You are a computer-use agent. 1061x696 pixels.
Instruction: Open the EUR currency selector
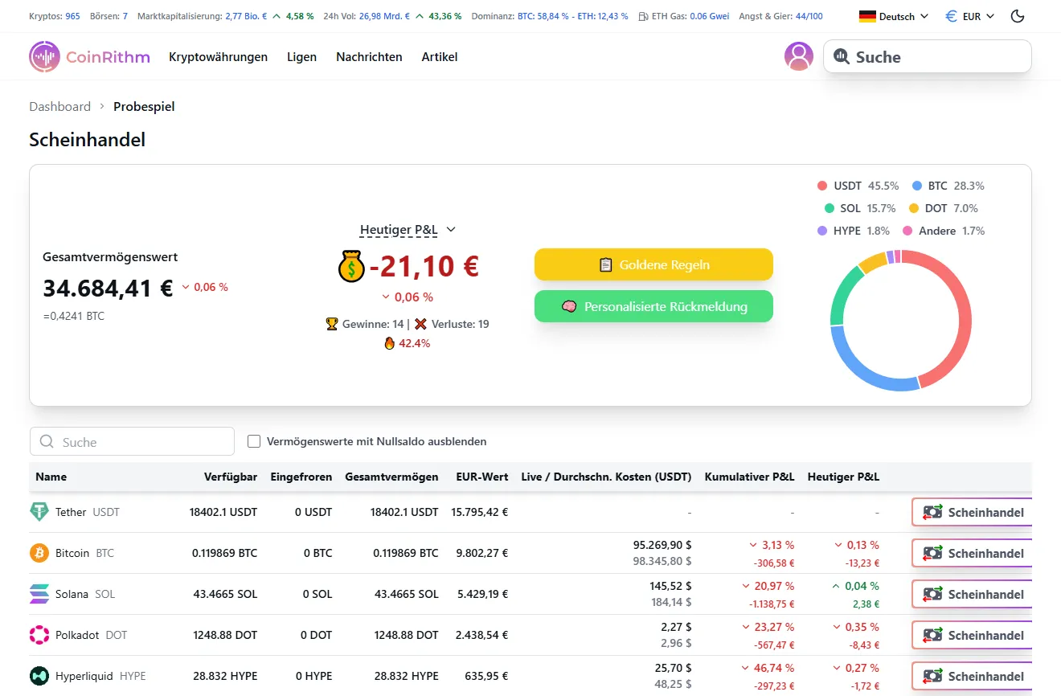coord(969,16)
